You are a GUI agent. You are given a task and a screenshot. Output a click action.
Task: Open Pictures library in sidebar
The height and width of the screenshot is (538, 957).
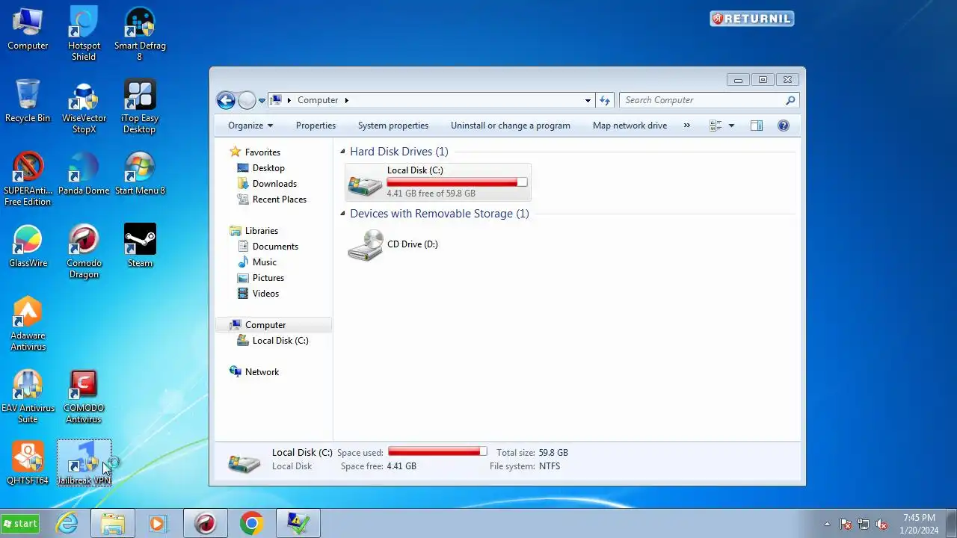[x=268, y=278]
